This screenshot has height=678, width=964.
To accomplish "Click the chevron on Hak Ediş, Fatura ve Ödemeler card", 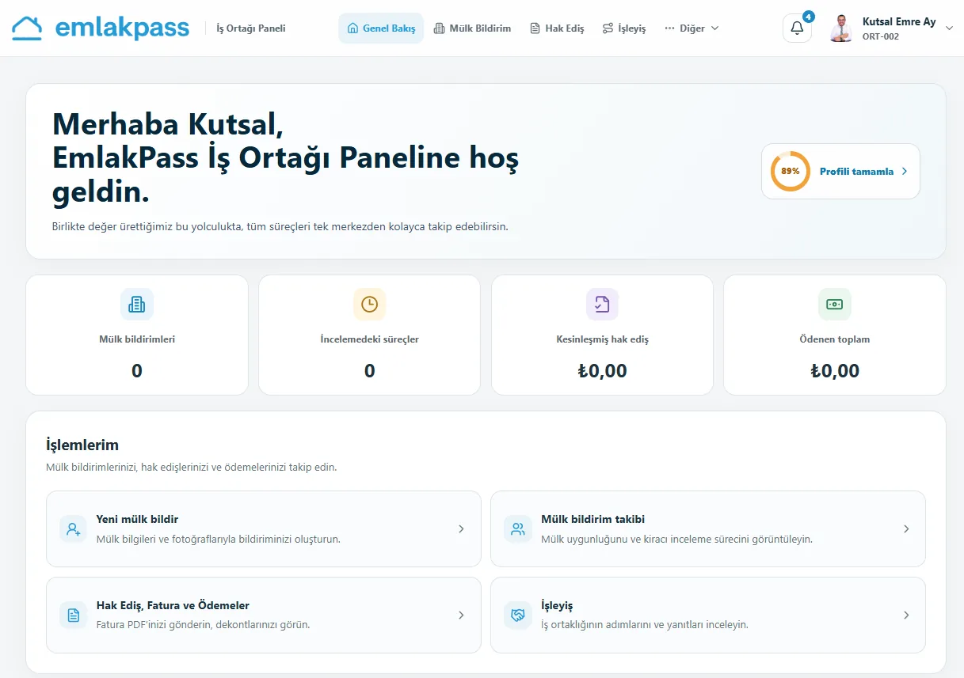I will tap(461, 616).
